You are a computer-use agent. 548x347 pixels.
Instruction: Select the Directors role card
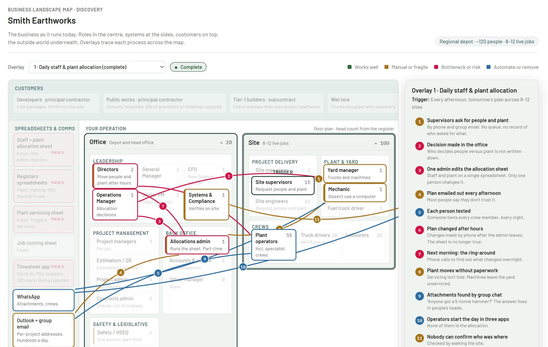tap(115, 176)
